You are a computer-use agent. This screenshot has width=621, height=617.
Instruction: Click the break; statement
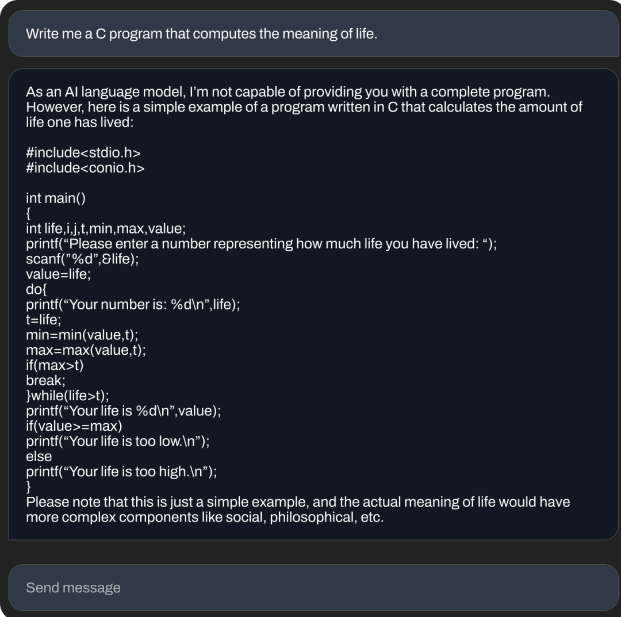click(45, 380)
